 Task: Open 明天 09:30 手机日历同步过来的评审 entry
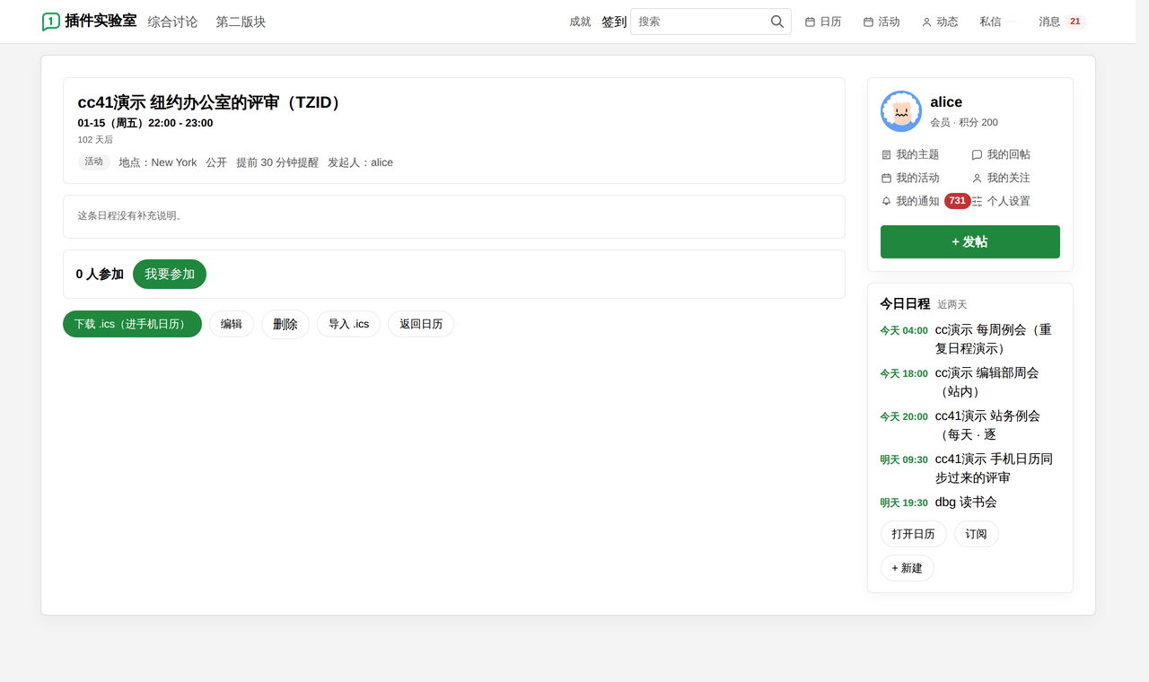click(970, 468)
